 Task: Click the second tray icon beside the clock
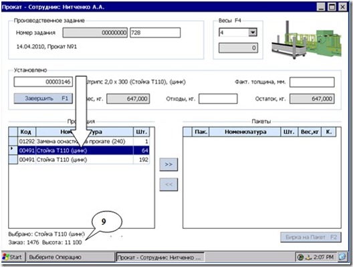tap(309, 257)
